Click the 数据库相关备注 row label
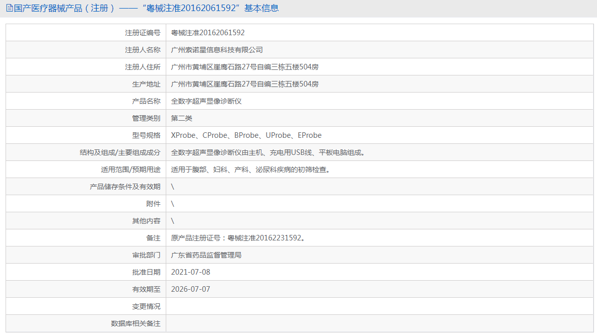 point(136,323)
